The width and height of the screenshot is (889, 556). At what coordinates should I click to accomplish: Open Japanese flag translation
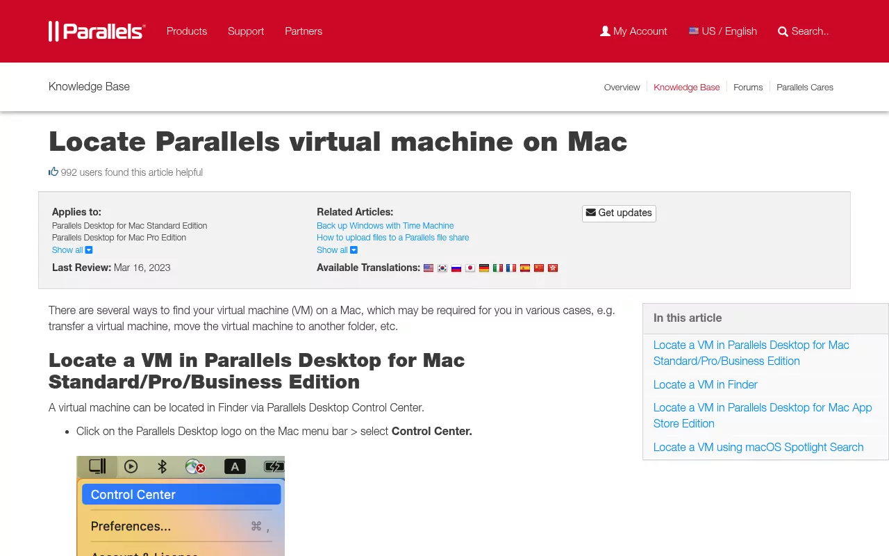coord(470,268)
